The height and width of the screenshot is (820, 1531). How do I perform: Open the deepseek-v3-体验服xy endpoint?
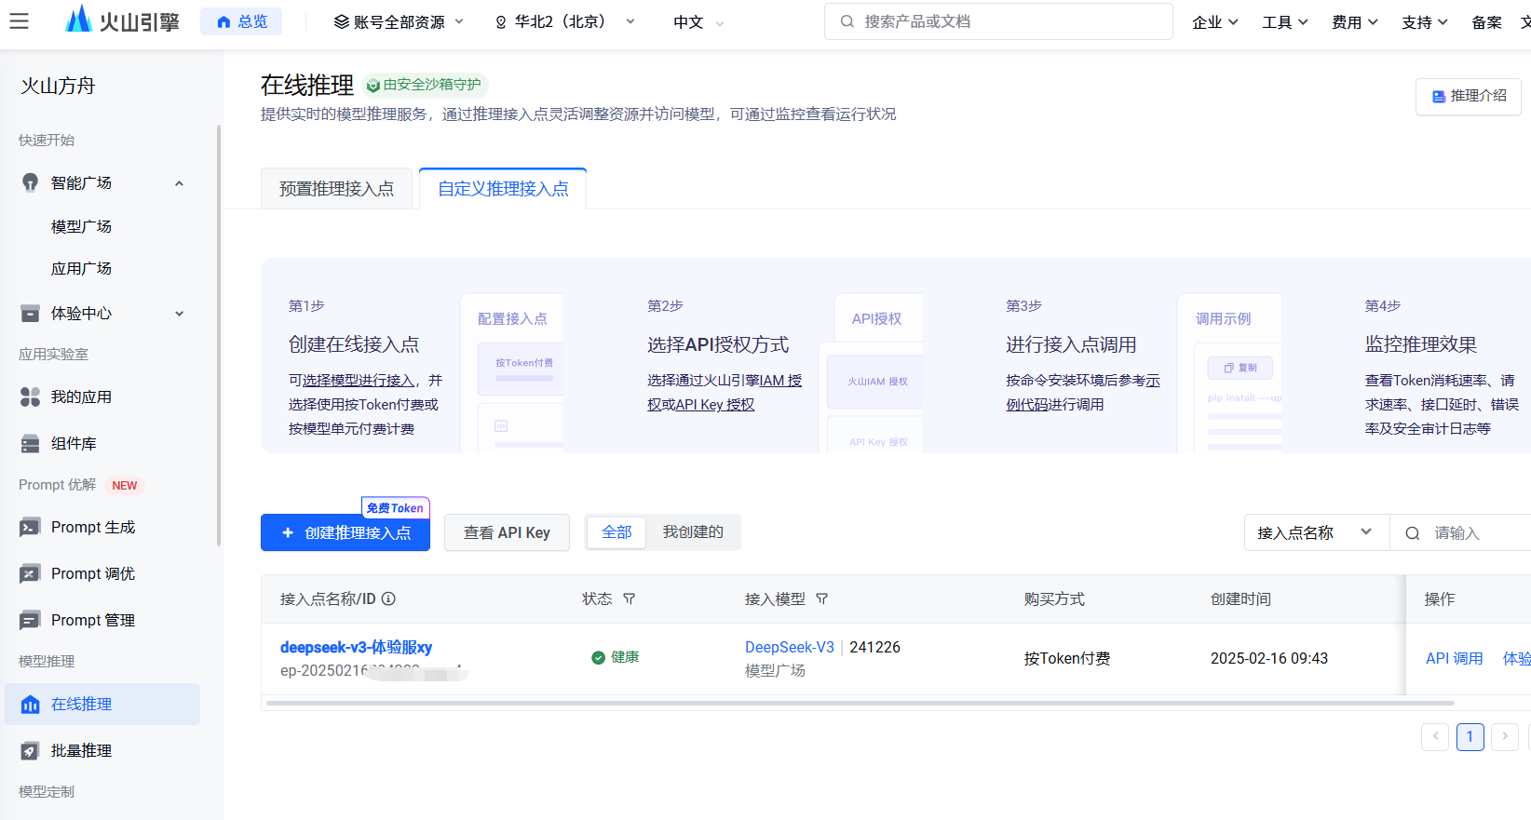pos(356,647)
